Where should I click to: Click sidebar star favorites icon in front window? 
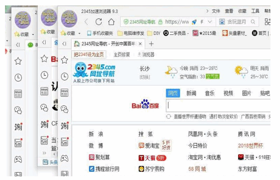(64, 60)
